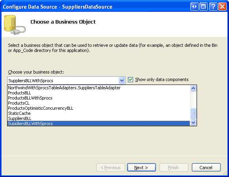The image size is (229, 177).
Task: Click the Cancel button
Action: (206, 168)
